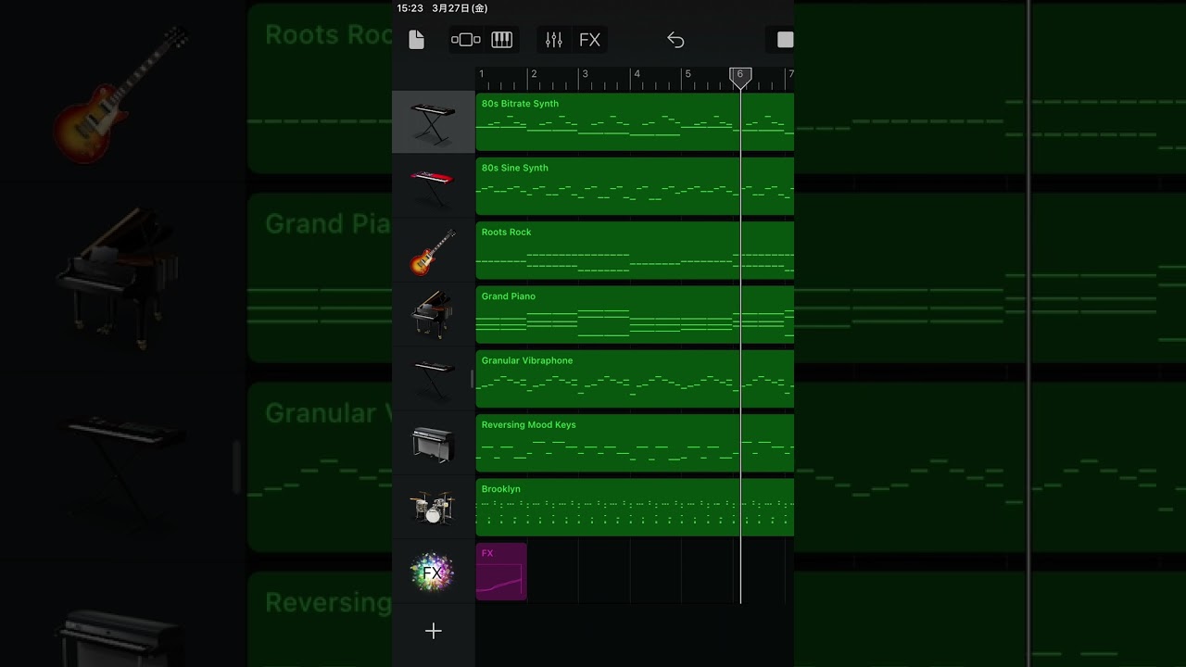Click bar 5 on the ruler
Viewport: 1186px width, 667px height.
point(688,74)
